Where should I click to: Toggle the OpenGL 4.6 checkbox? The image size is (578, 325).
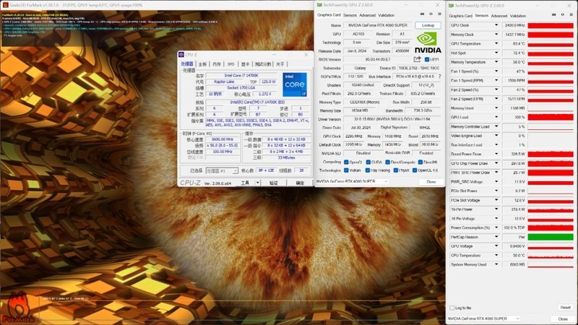415,170
